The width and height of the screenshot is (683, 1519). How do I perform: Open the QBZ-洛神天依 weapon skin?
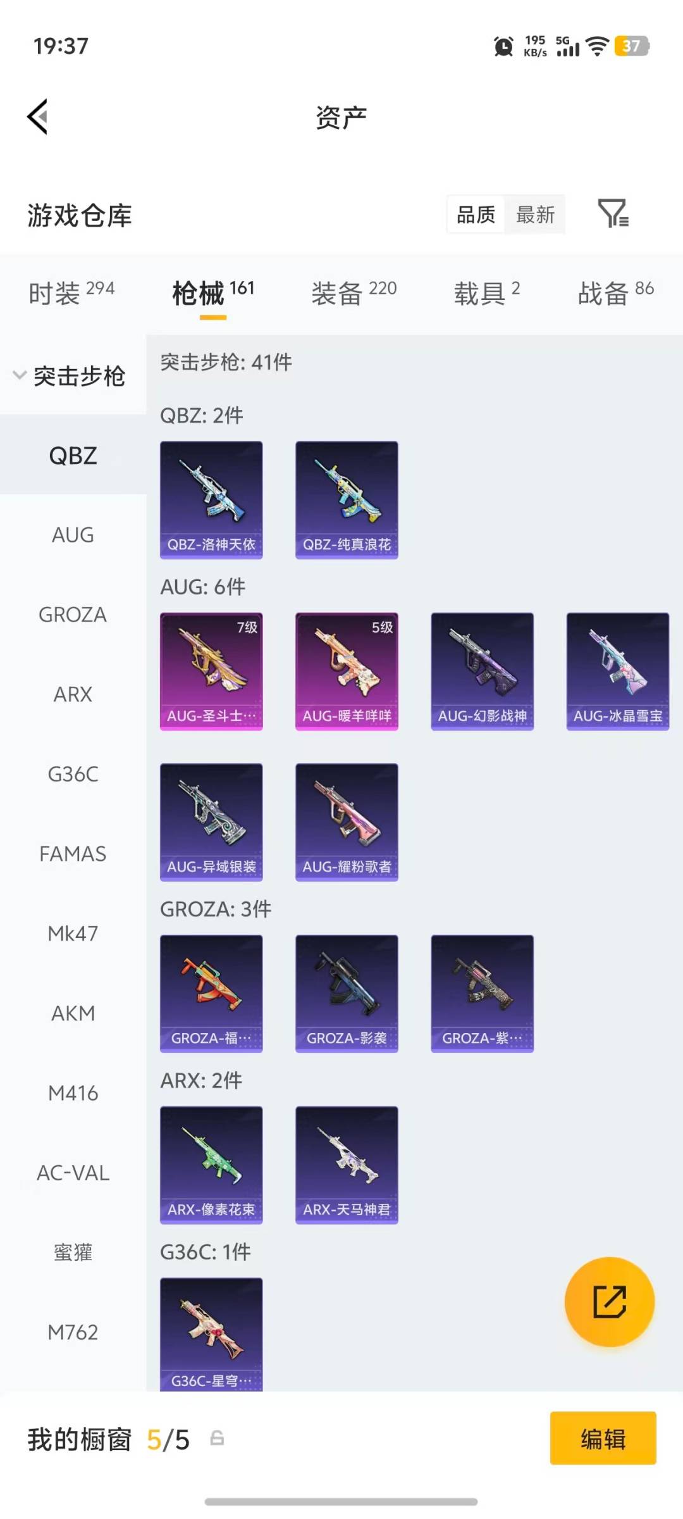pyautogui.click(x=211, y=500)
